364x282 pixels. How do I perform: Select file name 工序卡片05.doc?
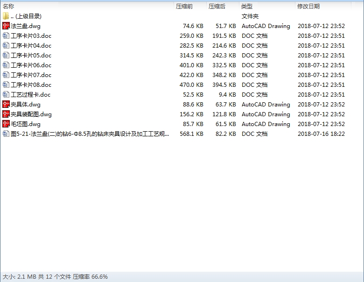[31, 55]
